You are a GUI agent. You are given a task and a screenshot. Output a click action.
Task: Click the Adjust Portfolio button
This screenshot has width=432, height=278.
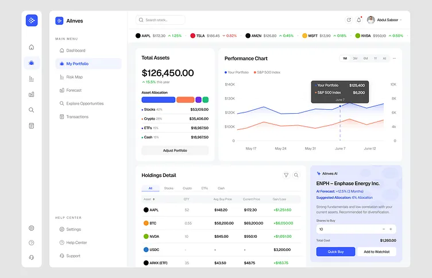175,150
